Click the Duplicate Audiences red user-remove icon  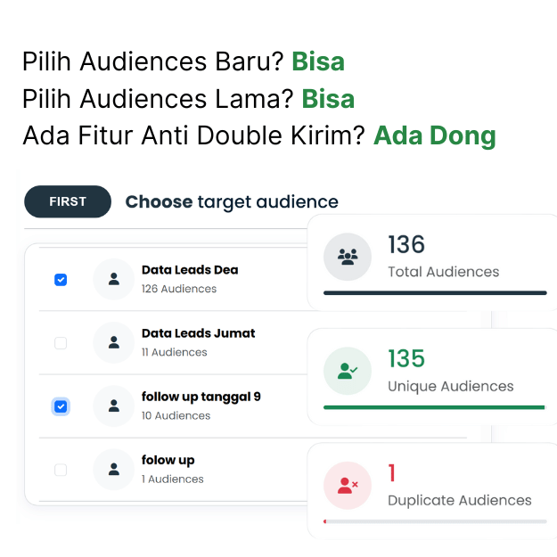click(348, 486)
